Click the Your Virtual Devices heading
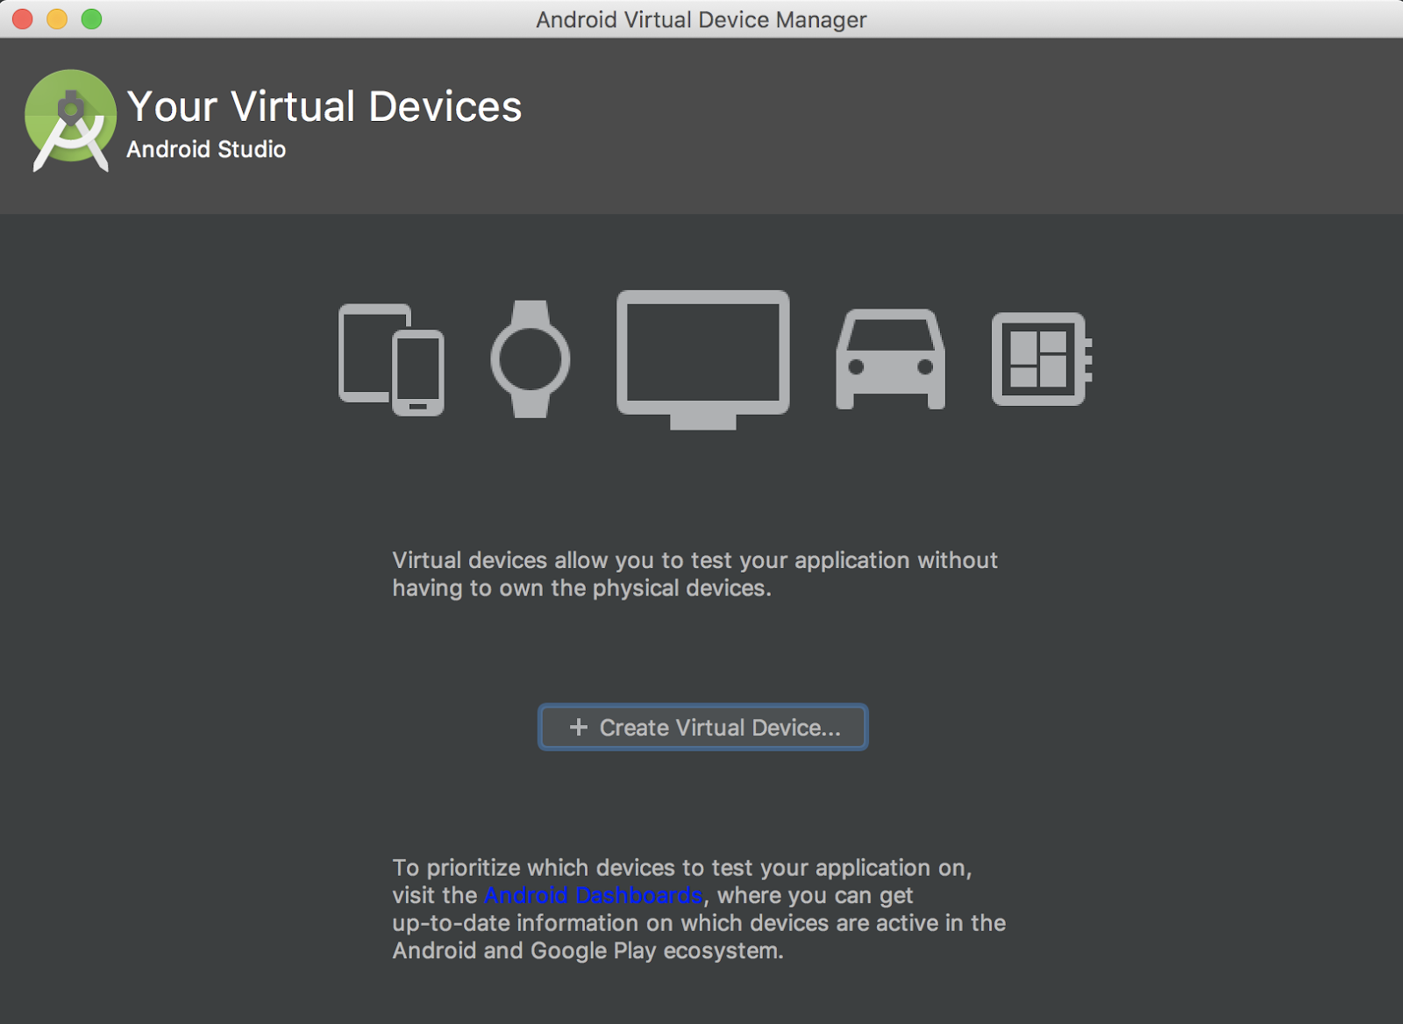The width and height of the screenshot is (1403, 1024). pos(324,106)
